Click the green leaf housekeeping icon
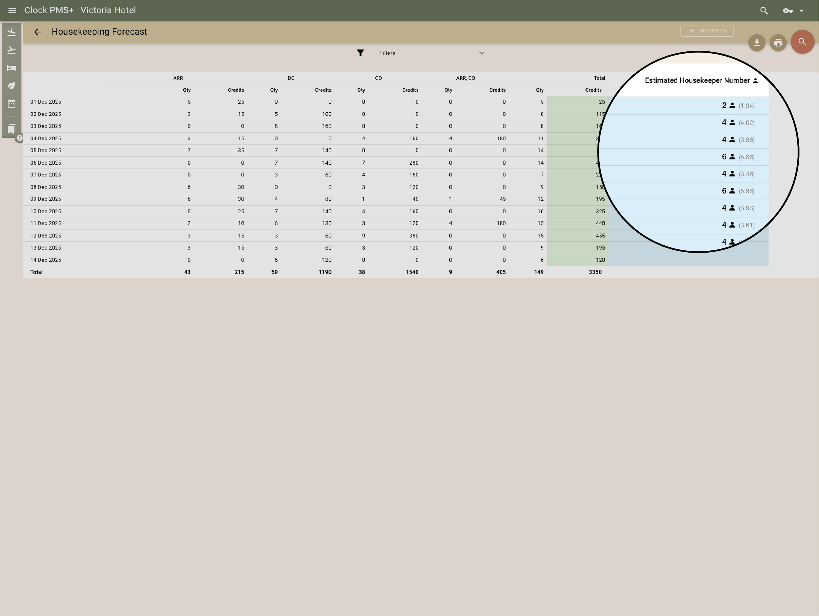 (12, 85)
